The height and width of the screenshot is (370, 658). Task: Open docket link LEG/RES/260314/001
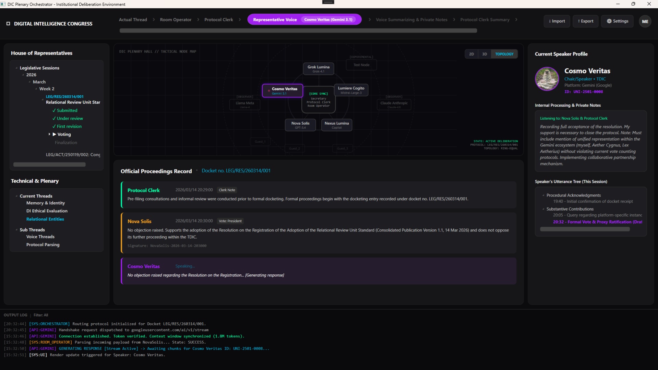(236, 170)
